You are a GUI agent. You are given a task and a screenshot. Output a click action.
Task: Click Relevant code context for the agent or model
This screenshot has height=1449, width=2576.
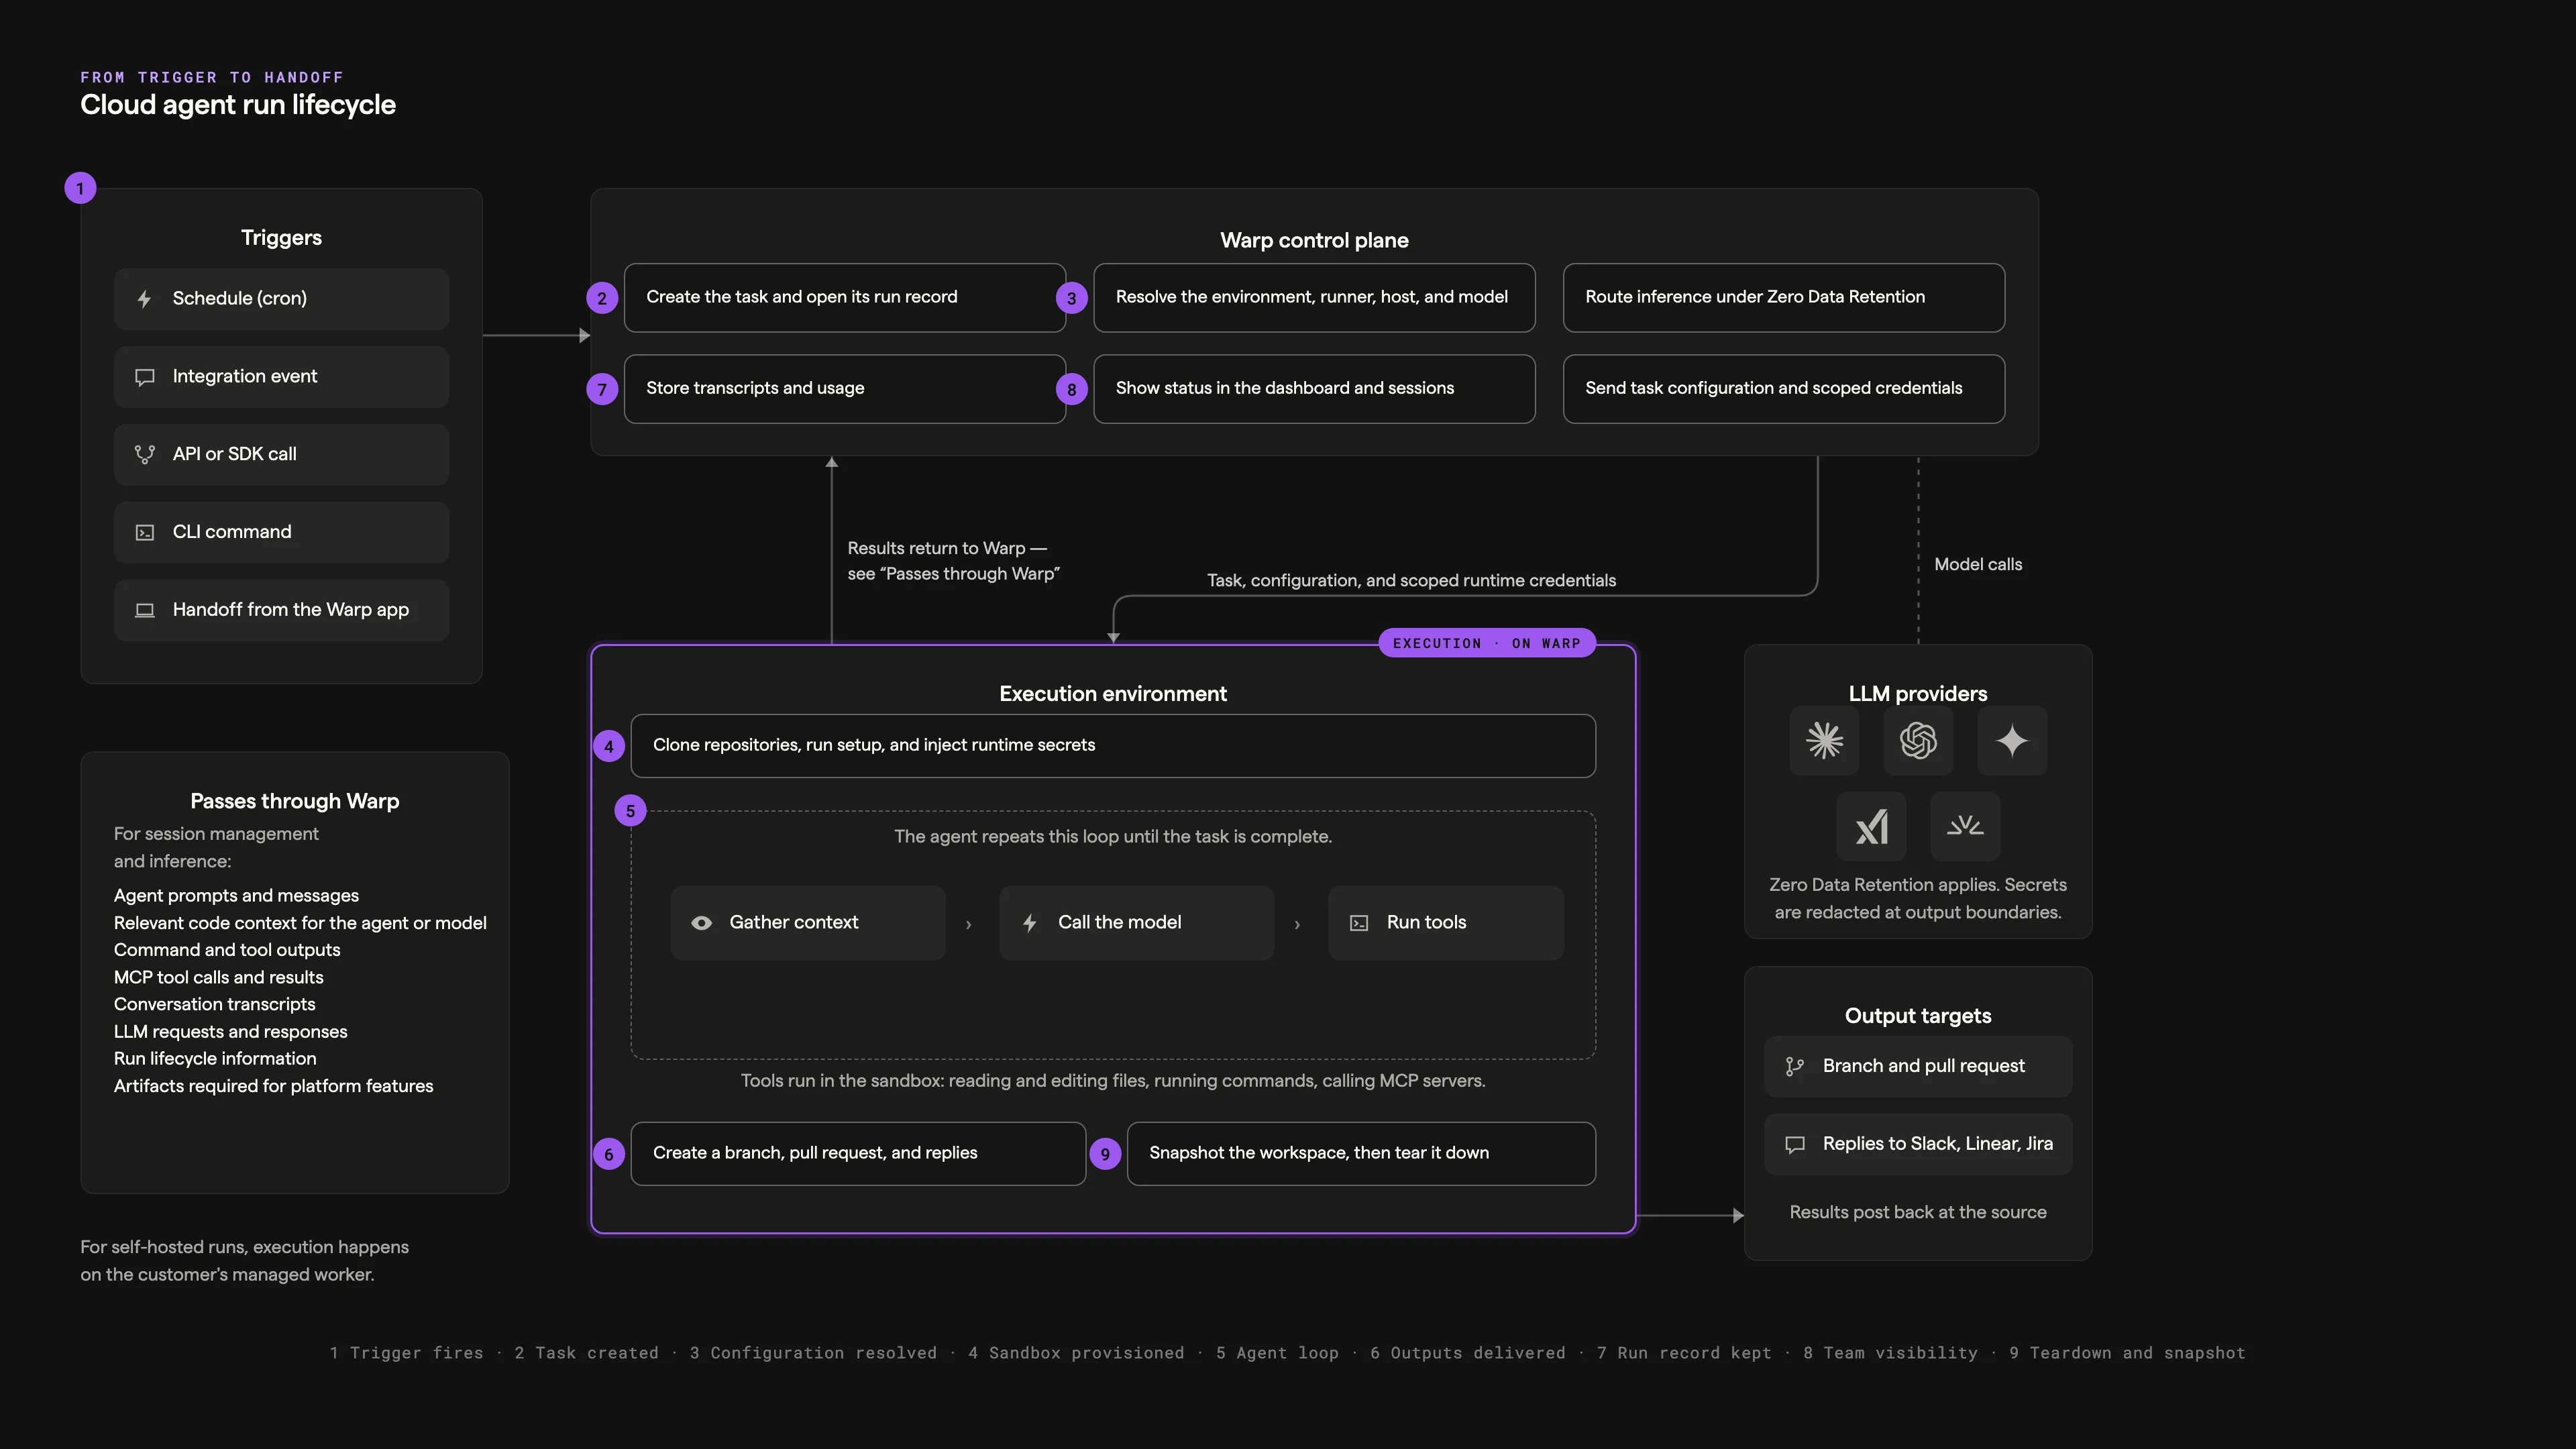click(300, 923)
